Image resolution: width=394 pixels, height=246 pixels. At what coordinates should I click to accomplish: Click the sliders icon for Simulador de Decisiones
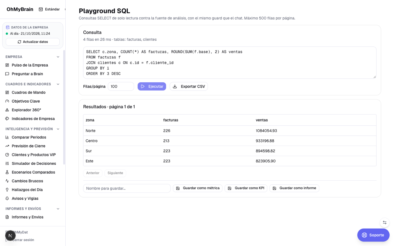click(x=7, y=164)
